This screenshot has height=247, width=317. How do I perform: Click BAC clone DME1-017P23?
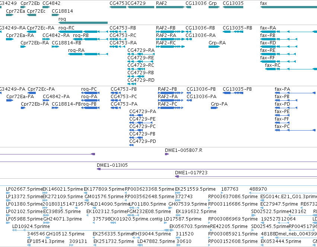(246, 176)
